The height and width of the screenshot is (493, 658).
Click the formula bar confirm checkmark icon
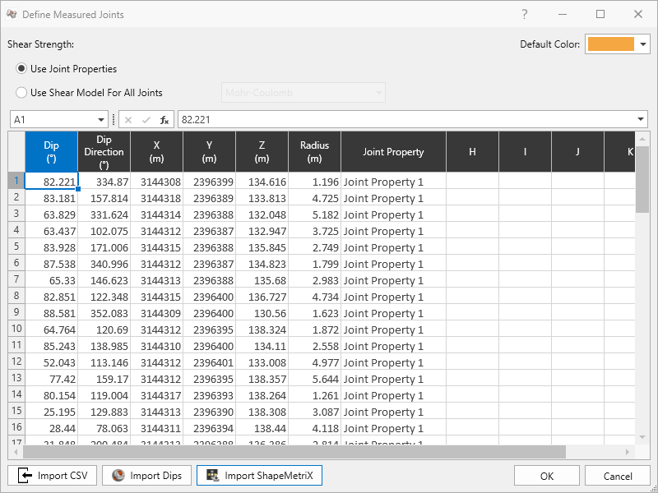tap(146, 120)
